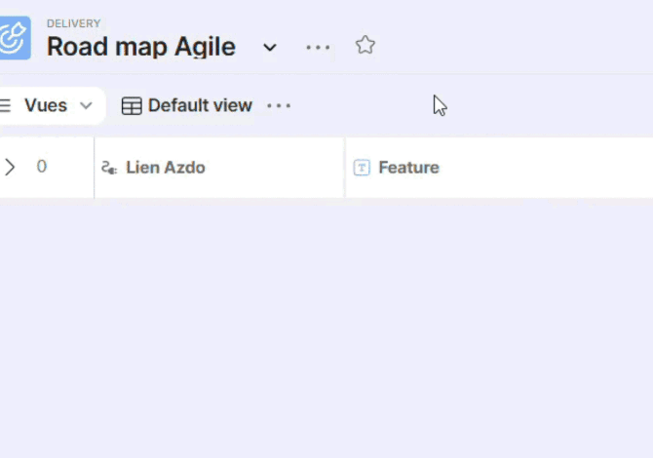Click the empty table area below headers

[x=326, y=322]
